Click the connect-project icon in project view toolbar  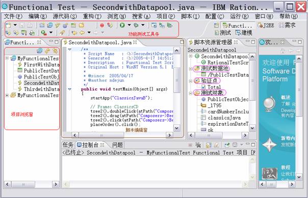pos(39,51)
